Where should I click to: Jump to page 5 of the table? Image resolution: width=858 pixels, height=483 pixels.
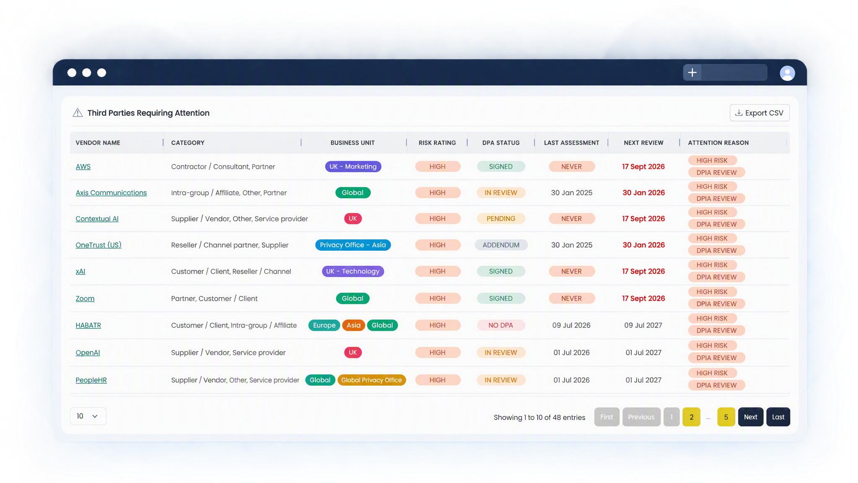pyautogui.click(x=726, y=417)
